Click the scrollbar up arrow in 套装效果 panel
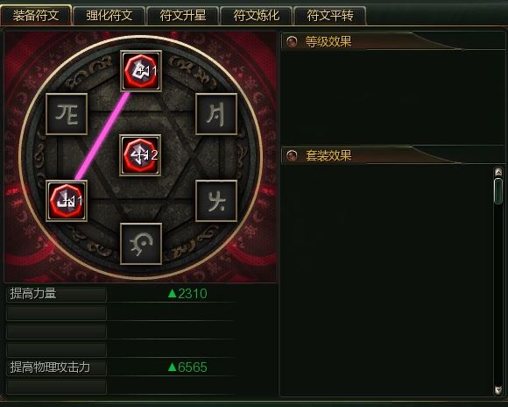Screen dimensions: 508x407 (x=498, y=172)
